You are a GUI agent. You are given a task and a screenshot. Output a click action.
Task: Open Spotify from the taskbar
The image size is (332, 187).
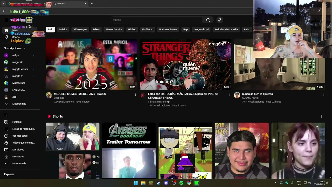(181, 183)
